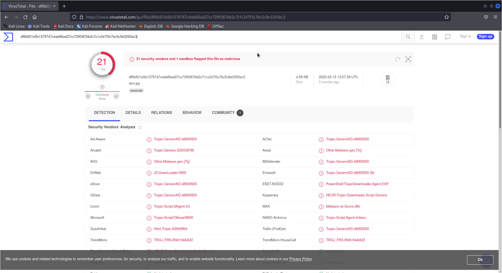
Task: Click the VirusTotal logo icon
Action: click(x=8, y=37)
